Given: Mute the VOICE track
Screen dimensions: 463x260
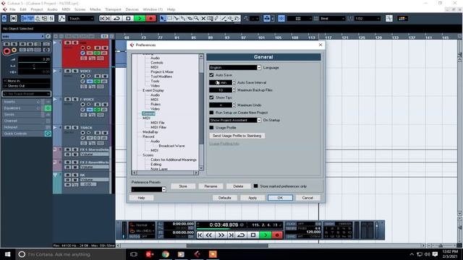Looking at the screenshot, I should [67, 71].
